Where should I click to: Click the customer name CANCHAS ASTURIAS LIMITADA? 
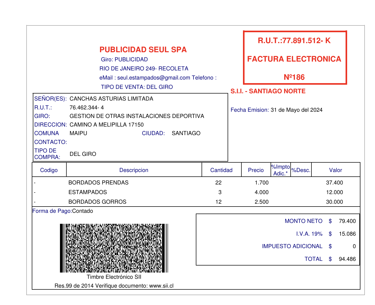(111, 99)
